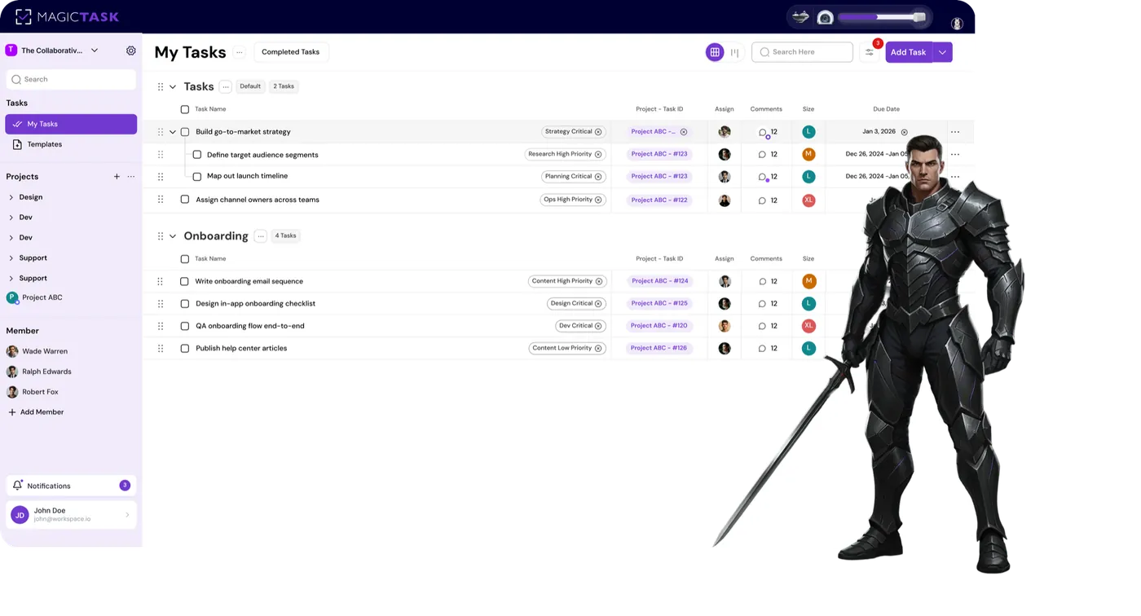Switch to grid view icon
Screen dimensions: 1141x616
(x=715, y=52)
